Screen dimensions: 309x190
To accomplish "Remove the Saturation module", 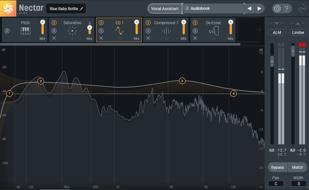I will point(54,38).
